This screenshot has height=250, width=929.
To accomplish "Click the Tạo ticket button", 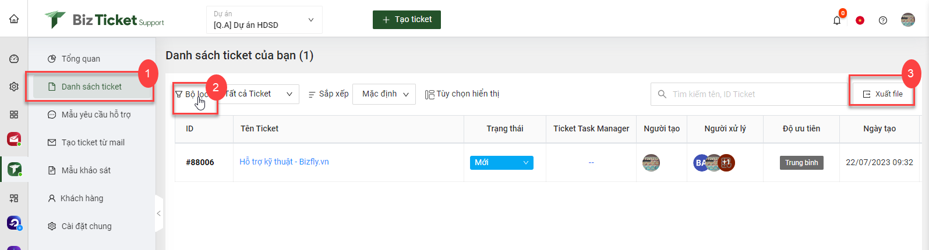I will [x=407, y=20].
